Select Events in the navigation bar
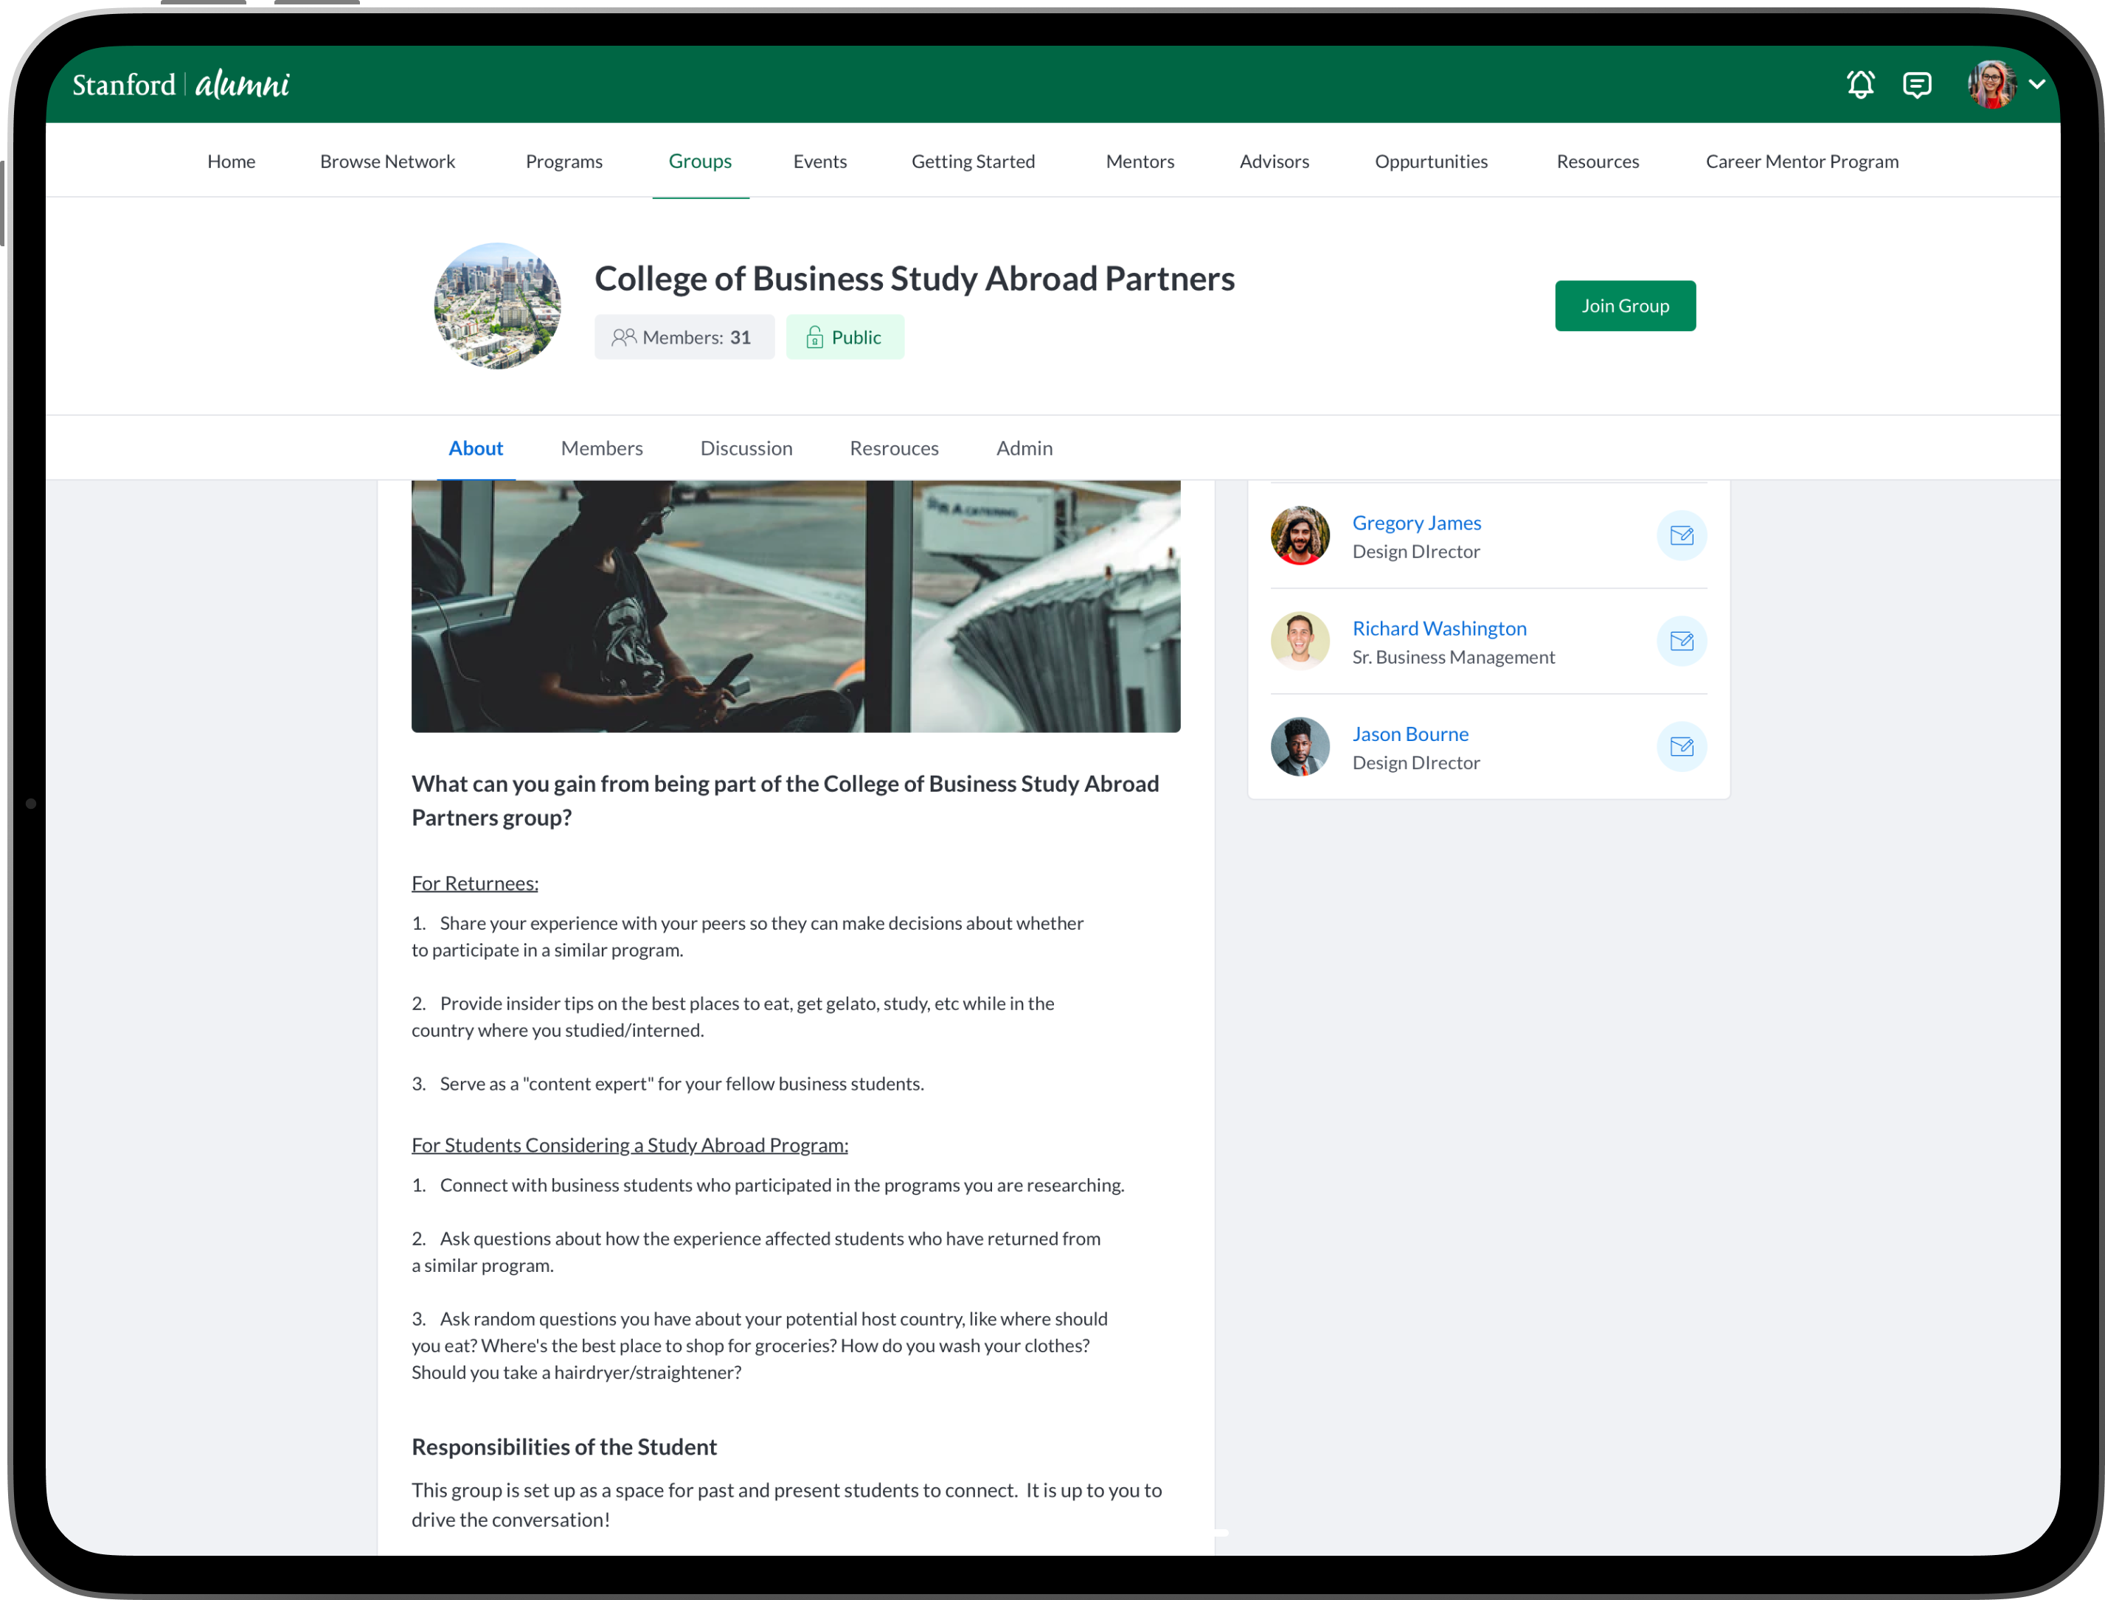 click(819, 161)
